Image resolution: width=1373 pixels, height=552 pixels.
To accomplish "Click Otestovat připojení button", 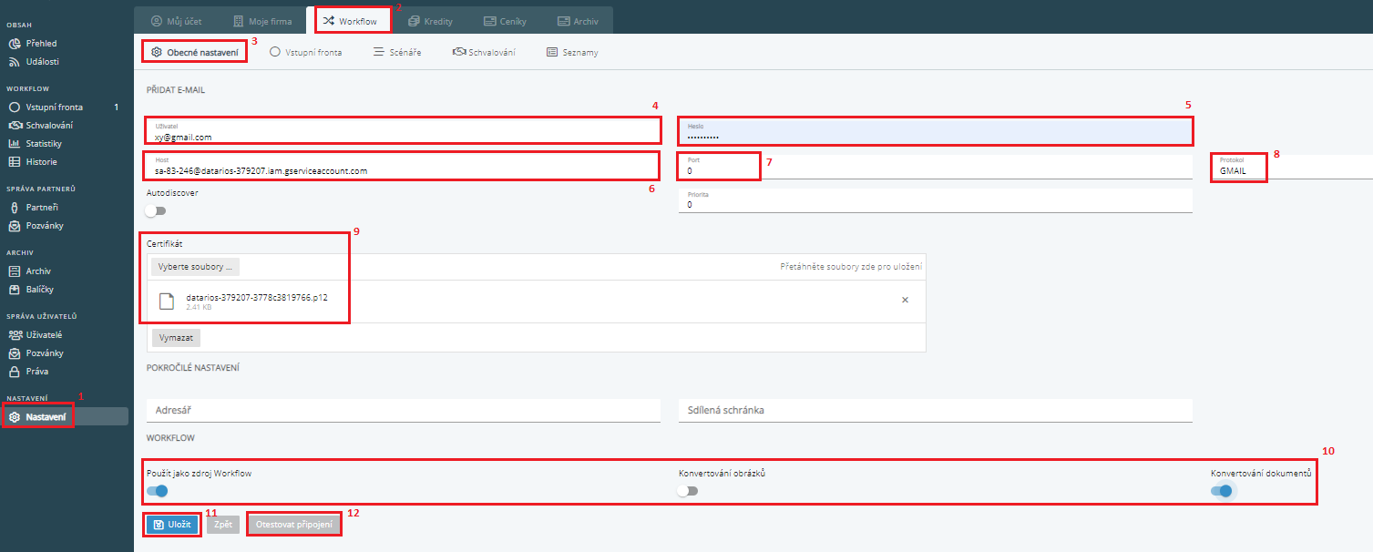I will coord(294,525).
